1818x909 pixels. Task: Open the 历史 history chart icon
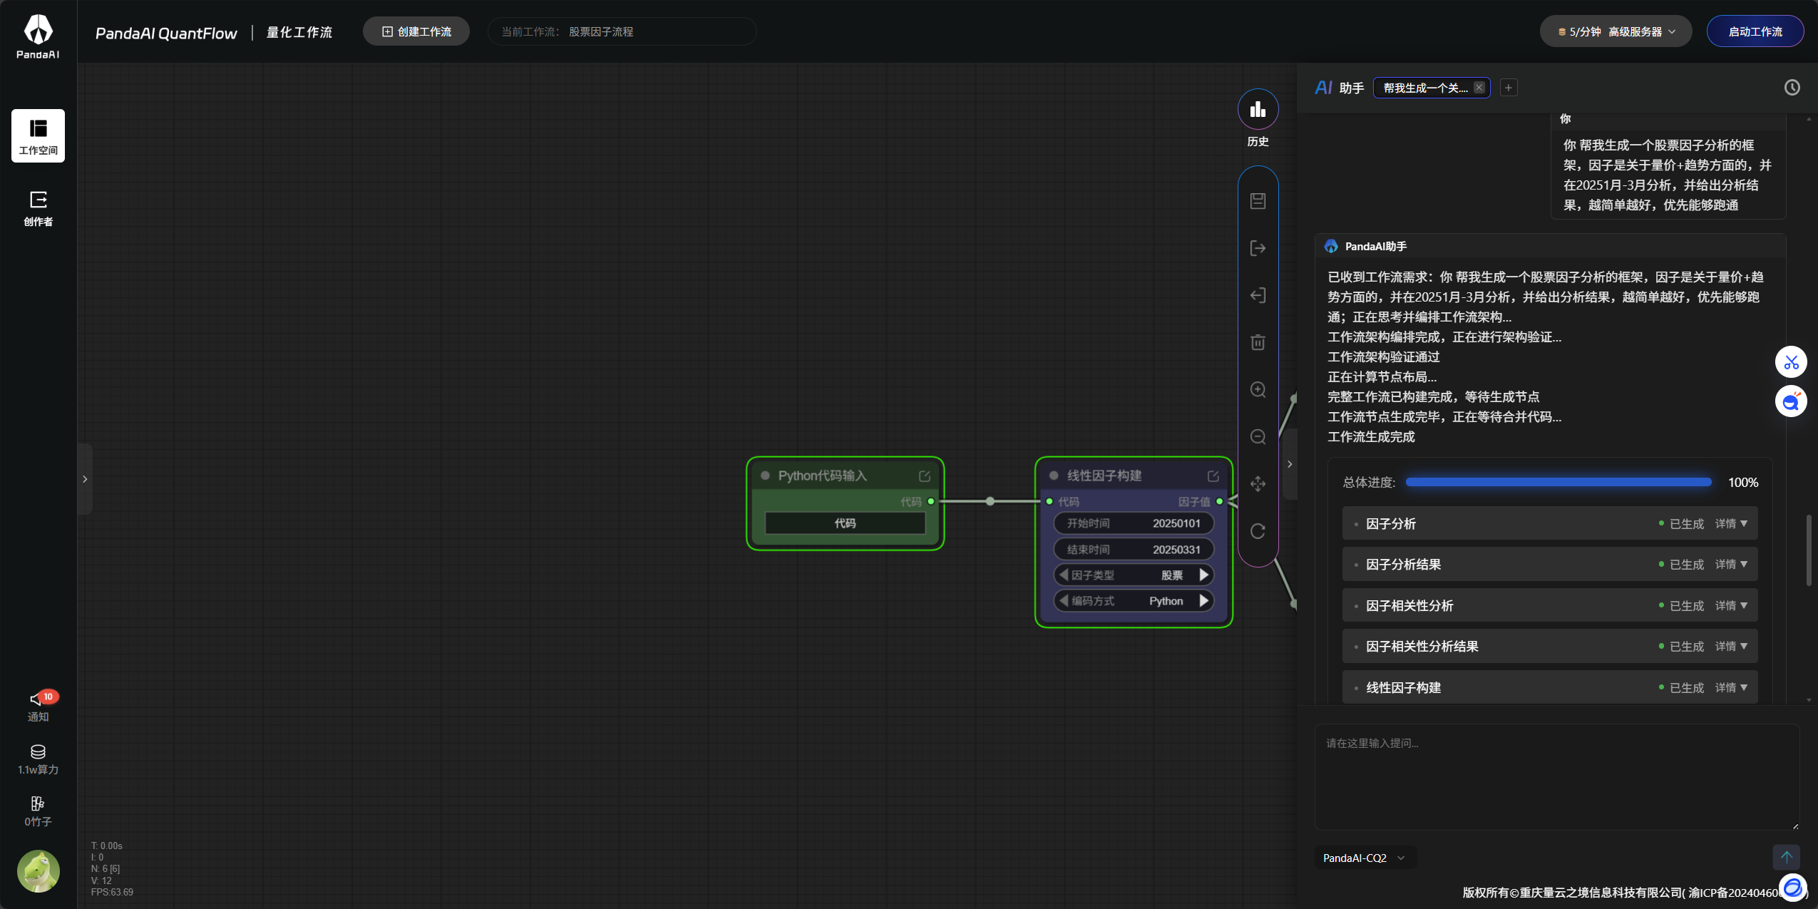tap(1258, 110)
